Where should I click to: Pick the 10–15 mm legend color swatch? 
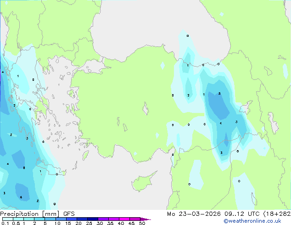tap(61, 219)
